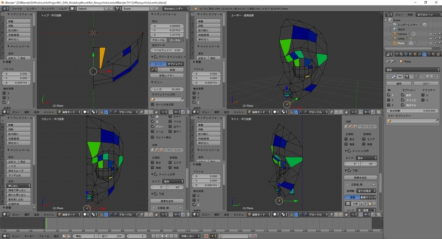Open the Render camera tab in Properties
This screenshot has height=239, width=442.
tap(397, 54)
